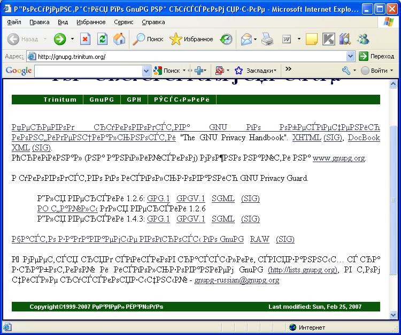Image resolution: width=401 pixels, height=335 pixels.
Task: Open the wrench settings dropdown arrow
Action: 354,71
